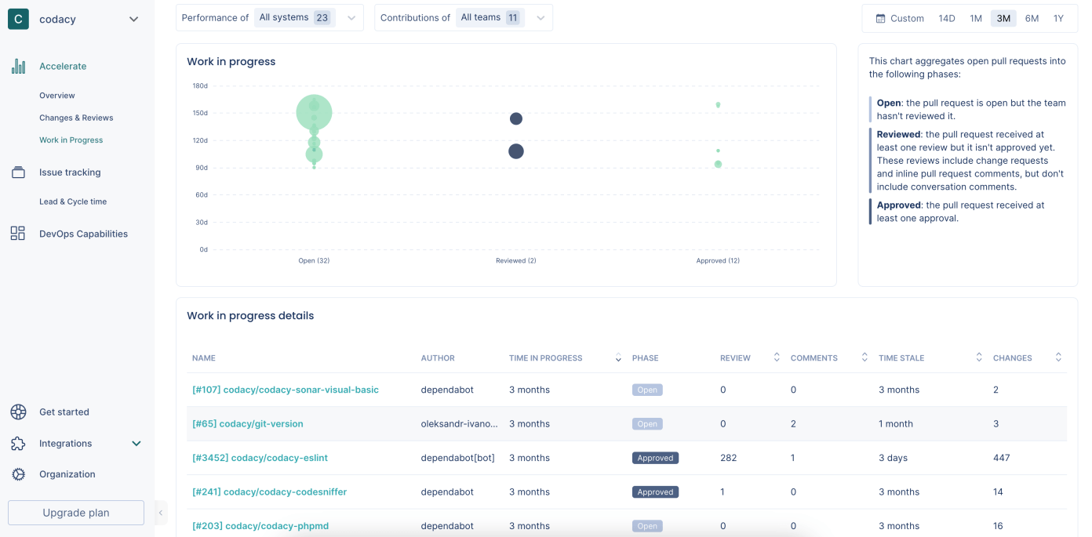Click the AUTHOR column header
The image size is (1092, 537).
coord(438,358)
